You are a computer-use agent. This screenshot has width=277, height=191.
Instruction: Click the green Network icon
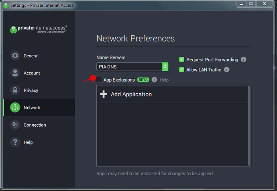[x=15, y=108]
